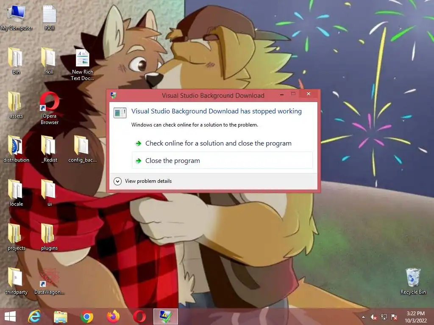Open the My Computer desktop icon

click(x=16, y=18)
